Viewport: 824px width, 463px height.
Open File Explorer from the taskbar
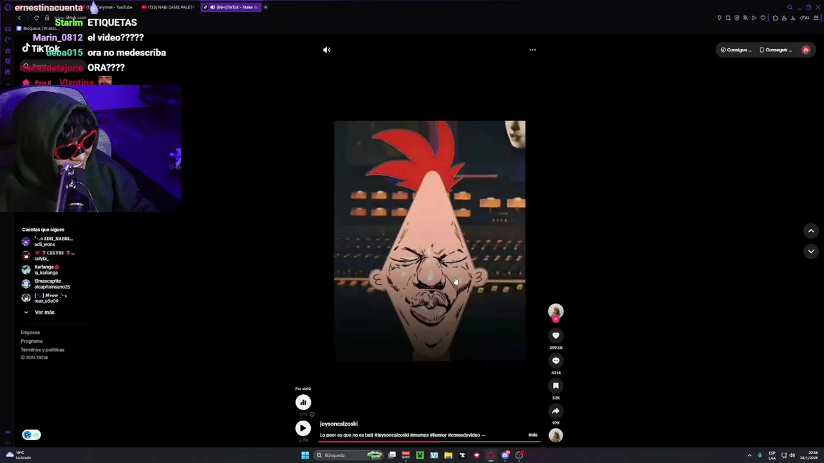point(448,455)
